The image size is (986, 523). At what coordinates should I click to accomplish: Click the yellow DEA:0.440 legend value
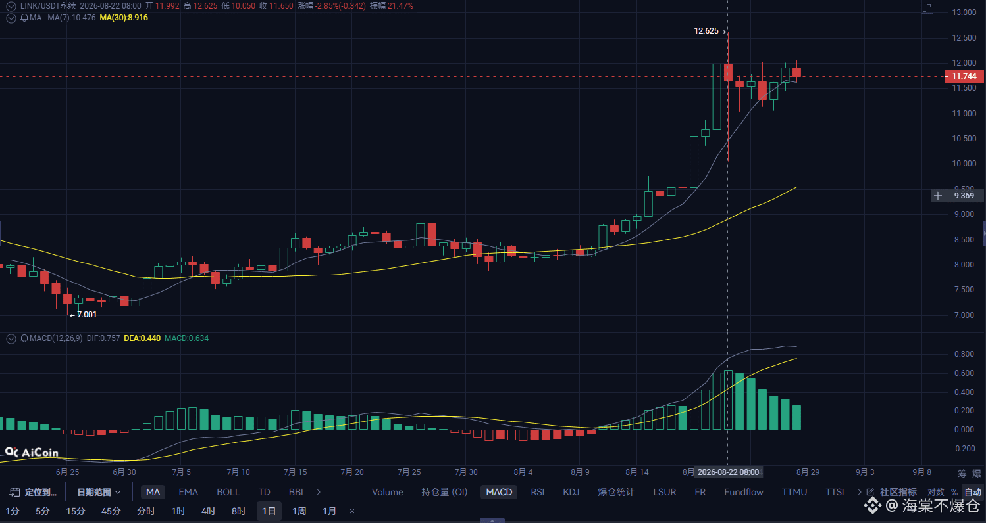142,338
